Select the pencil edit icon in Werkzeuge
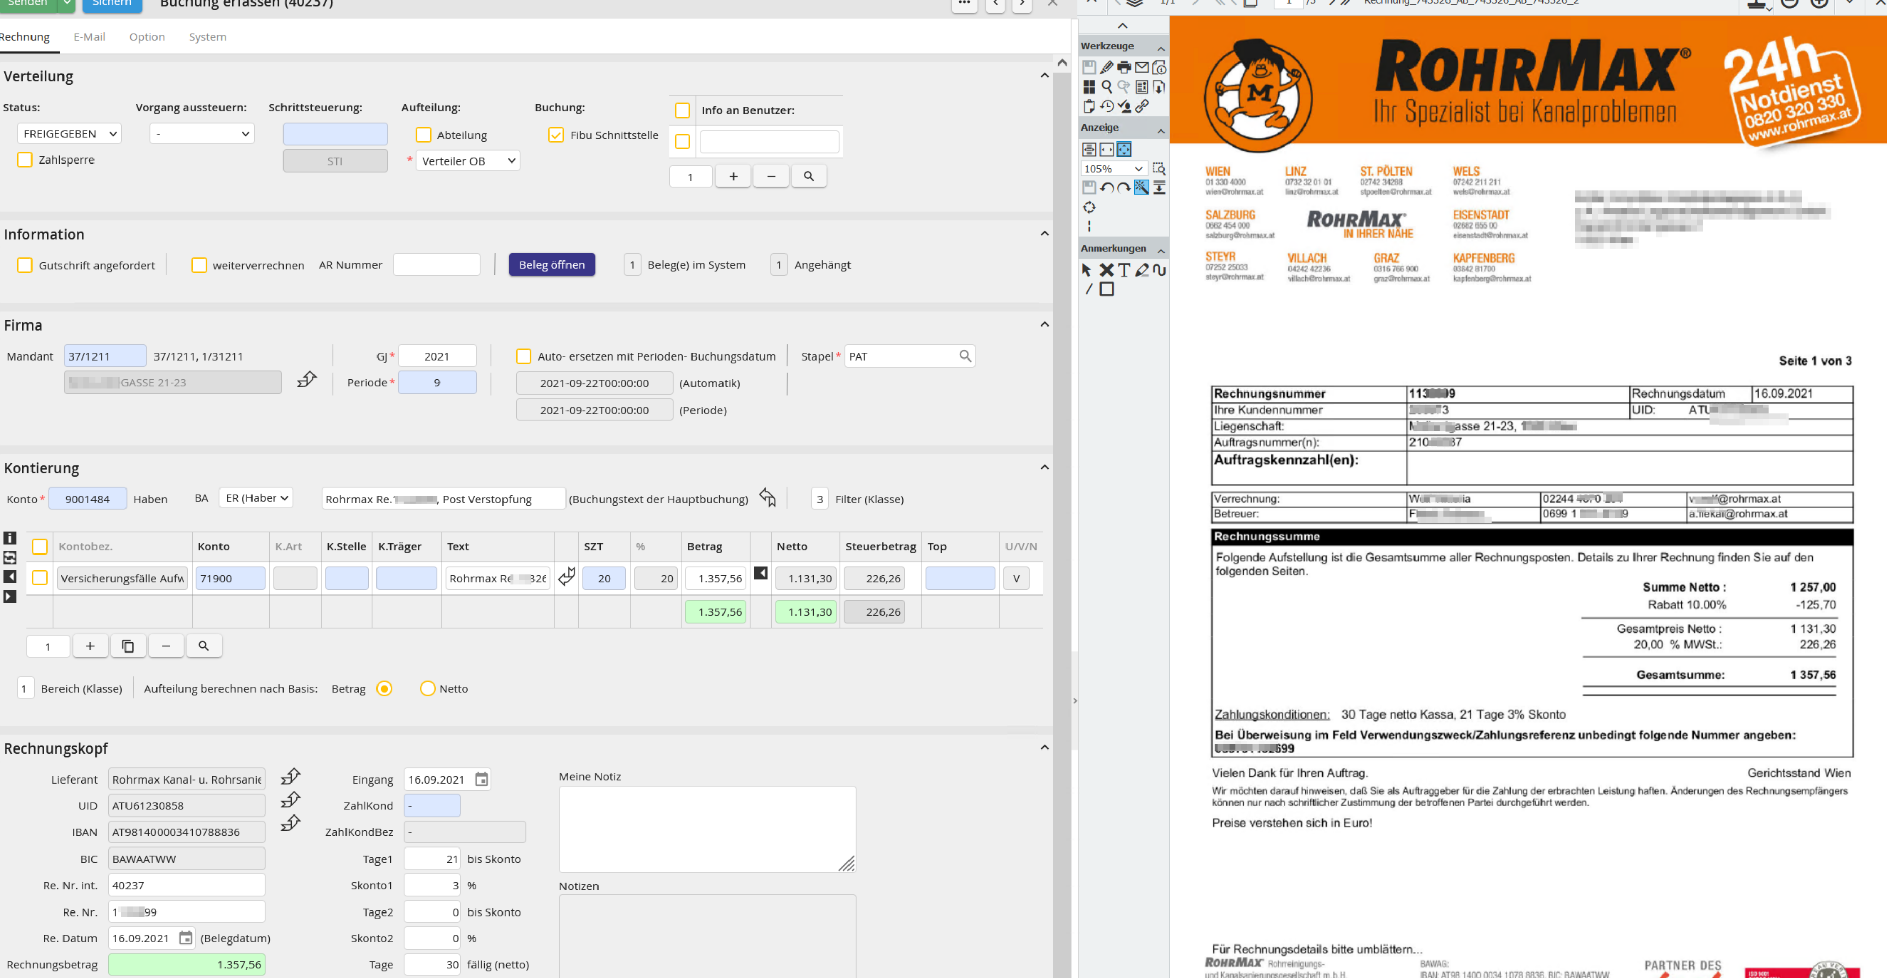Image resolution: width=1887 pixels, height=978 pixels. point(1107,68)
